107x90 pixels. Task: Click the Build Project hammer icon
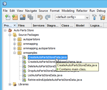click(94, 17)
